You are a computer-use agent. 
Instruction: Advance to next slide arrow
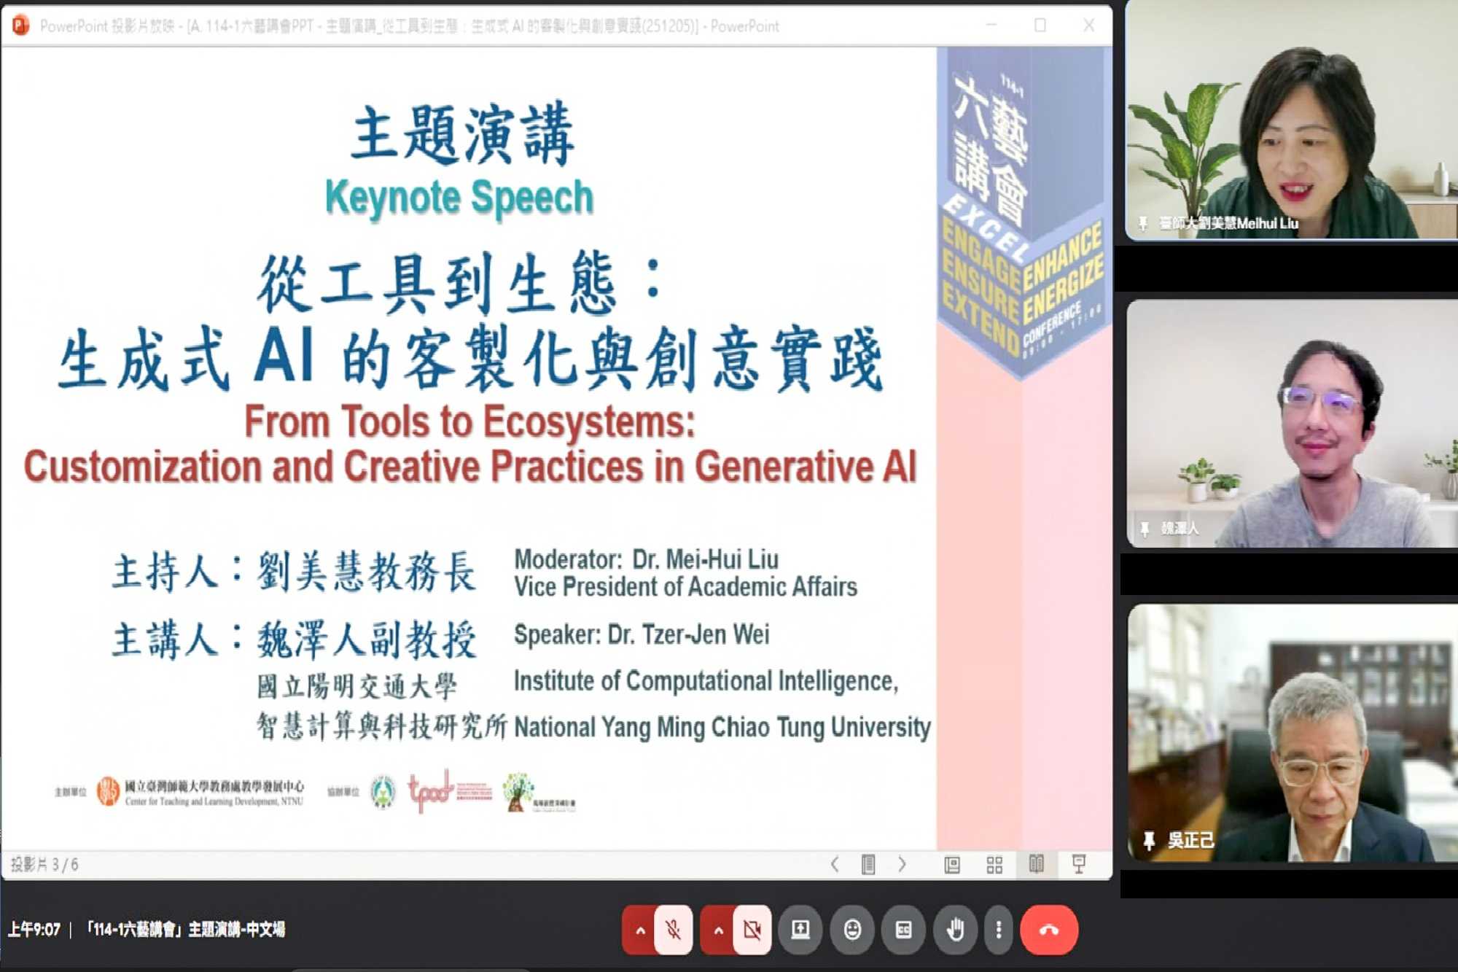(902, 865)
